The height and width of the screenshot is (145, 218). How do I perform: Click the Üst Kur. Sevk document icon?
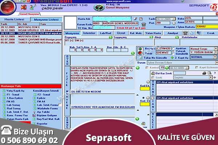[x=153, y=73]
